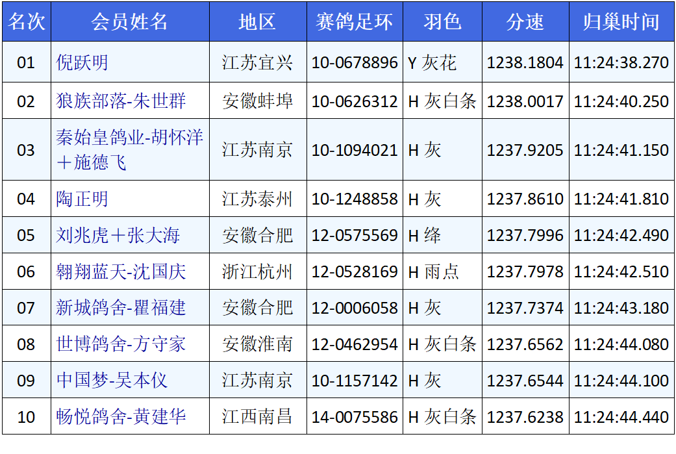Click ring number 10-0678896 cell

point(355,63)
